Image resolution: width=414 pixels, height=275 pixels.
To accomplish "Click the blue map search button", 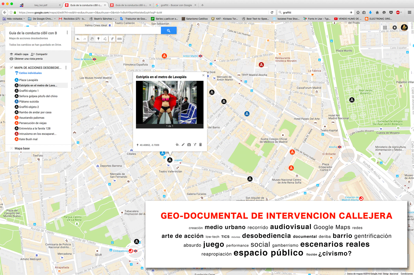I will (x=169, y=31).
